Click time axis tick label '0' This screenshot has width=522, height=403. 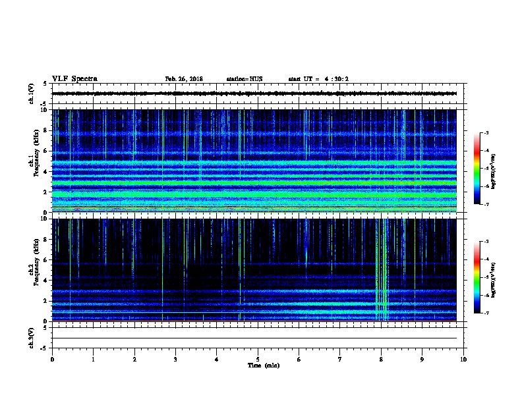[52, 360]
